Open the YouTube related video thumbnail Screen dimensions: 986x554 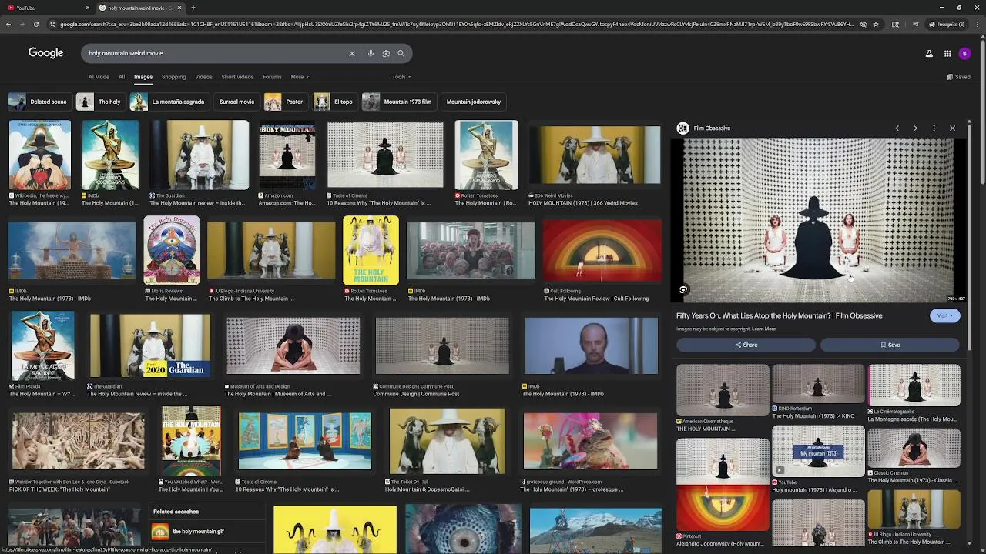tap(818, 452)
